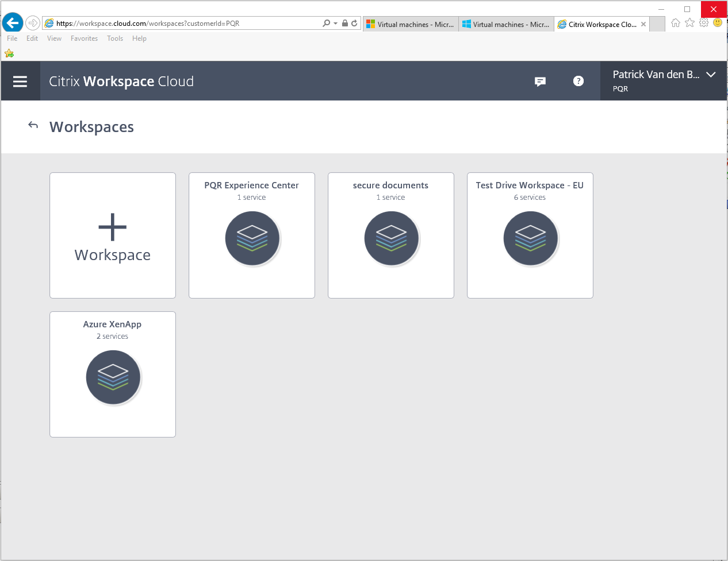Switch to second Virtual machines tab
This screenshot has width=728, height=561.
(x=506, y=24)
